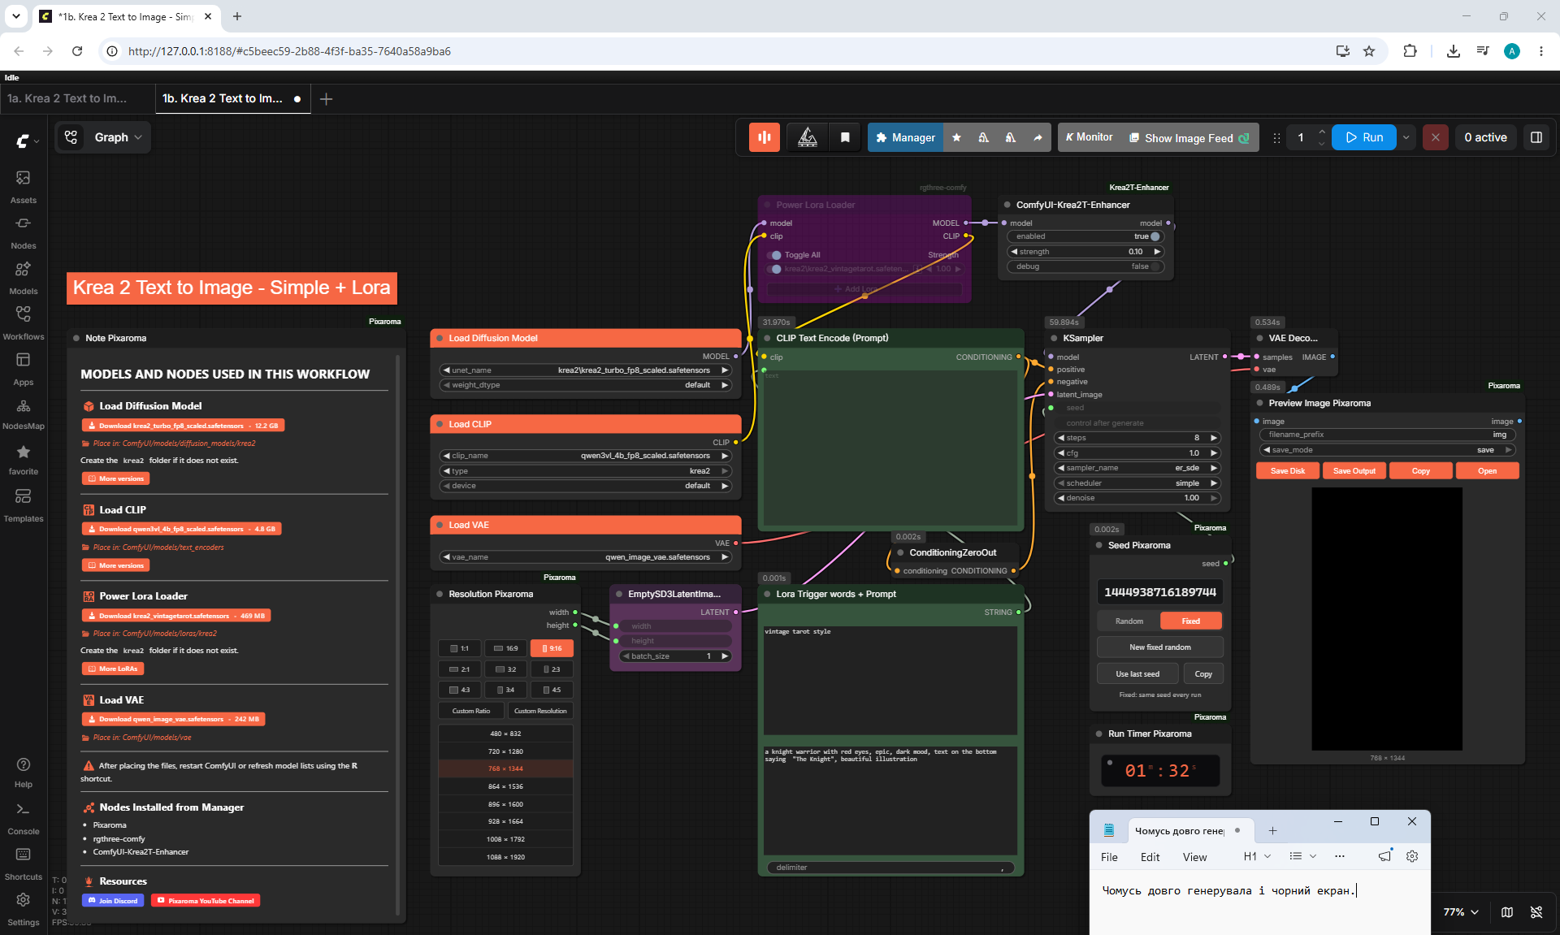The image size is (1560, 935).
Task: Click Save Disk in Preview Image Pixaroma
Action: tap(1288, 471)
